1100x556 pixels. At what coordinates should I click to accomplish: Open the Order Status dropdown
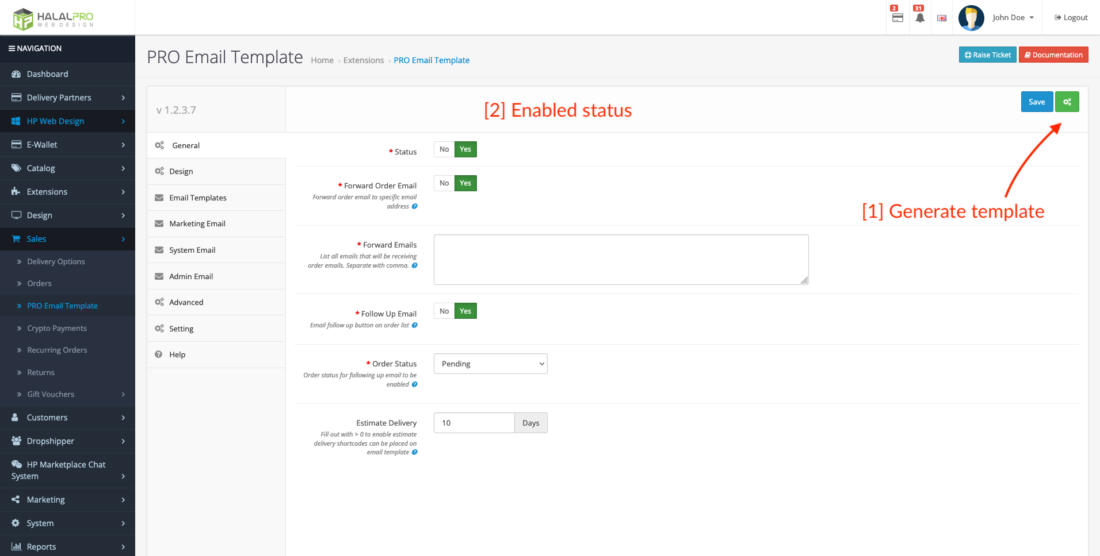(490, 364)
